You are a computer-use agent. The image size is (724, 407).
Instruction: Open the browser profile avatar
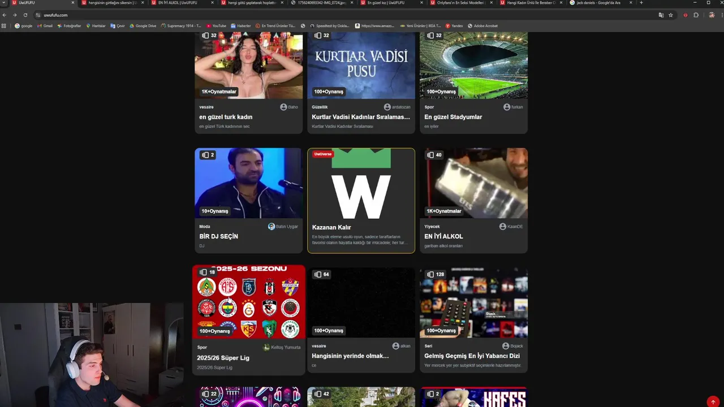(x=712, y=15)
